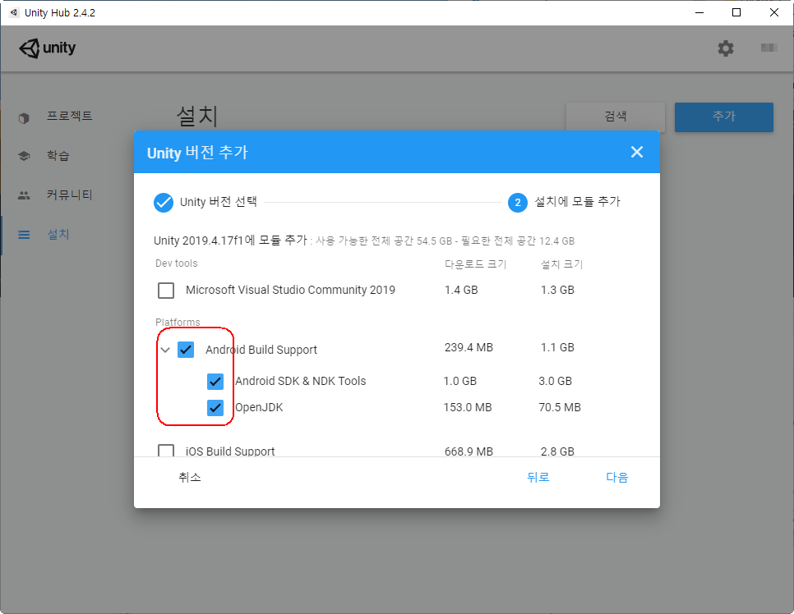Click the 'iOS Build Support' label
Viewport: 794px width, 614px height.
pyautogui.click(x=230, y=451)
